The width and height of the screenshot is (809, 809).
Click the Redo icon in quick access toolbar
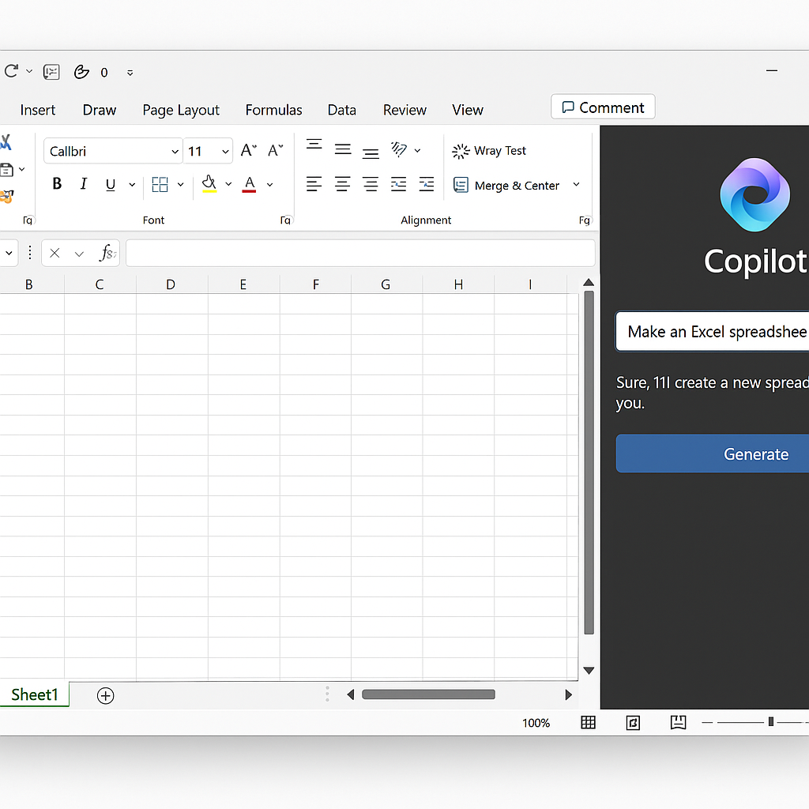click(x=11, y=70)
